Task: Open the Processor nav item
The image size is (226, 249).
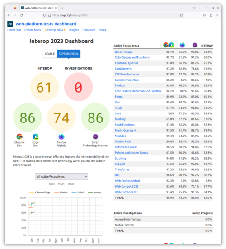Action: pos(89,30)
